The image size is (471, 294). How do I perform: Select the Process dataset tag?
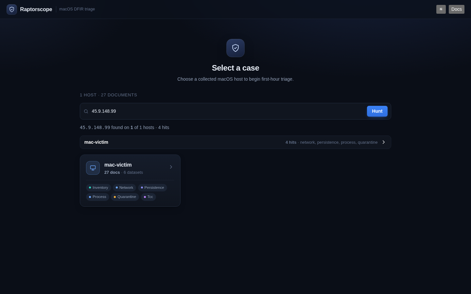[x=97, y=197]
